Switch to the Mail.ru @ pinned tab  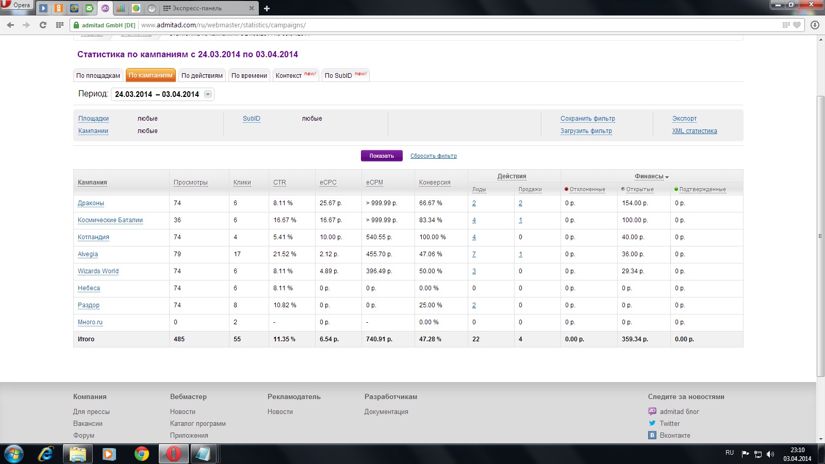tap(74, 8)
